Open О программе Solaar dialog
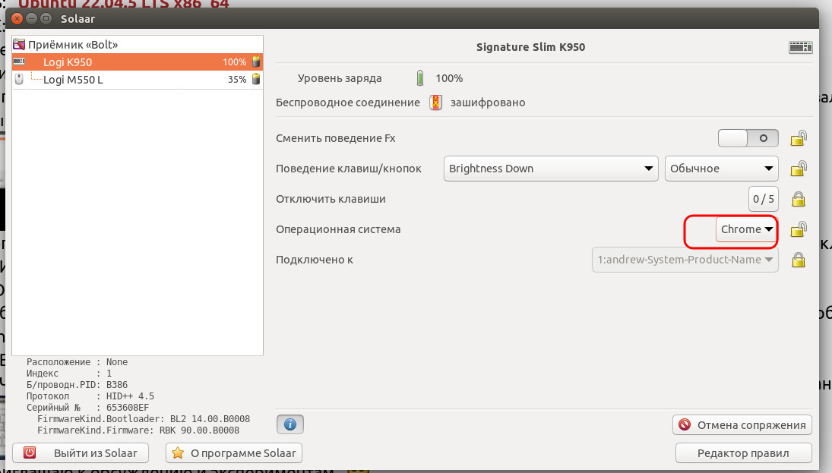832x473 pixels. tap(234, 453)
